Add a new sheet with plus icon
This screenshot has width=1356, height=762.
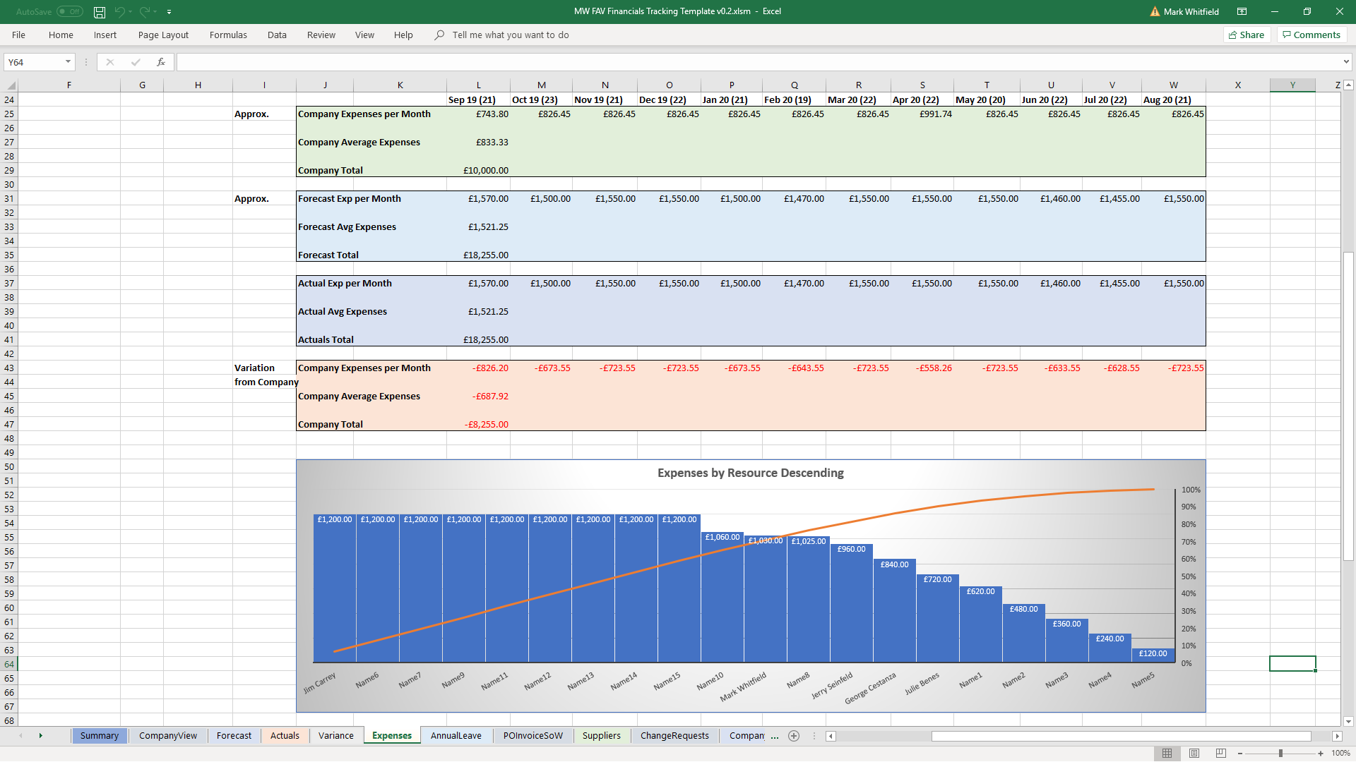[x=794, y=736]
